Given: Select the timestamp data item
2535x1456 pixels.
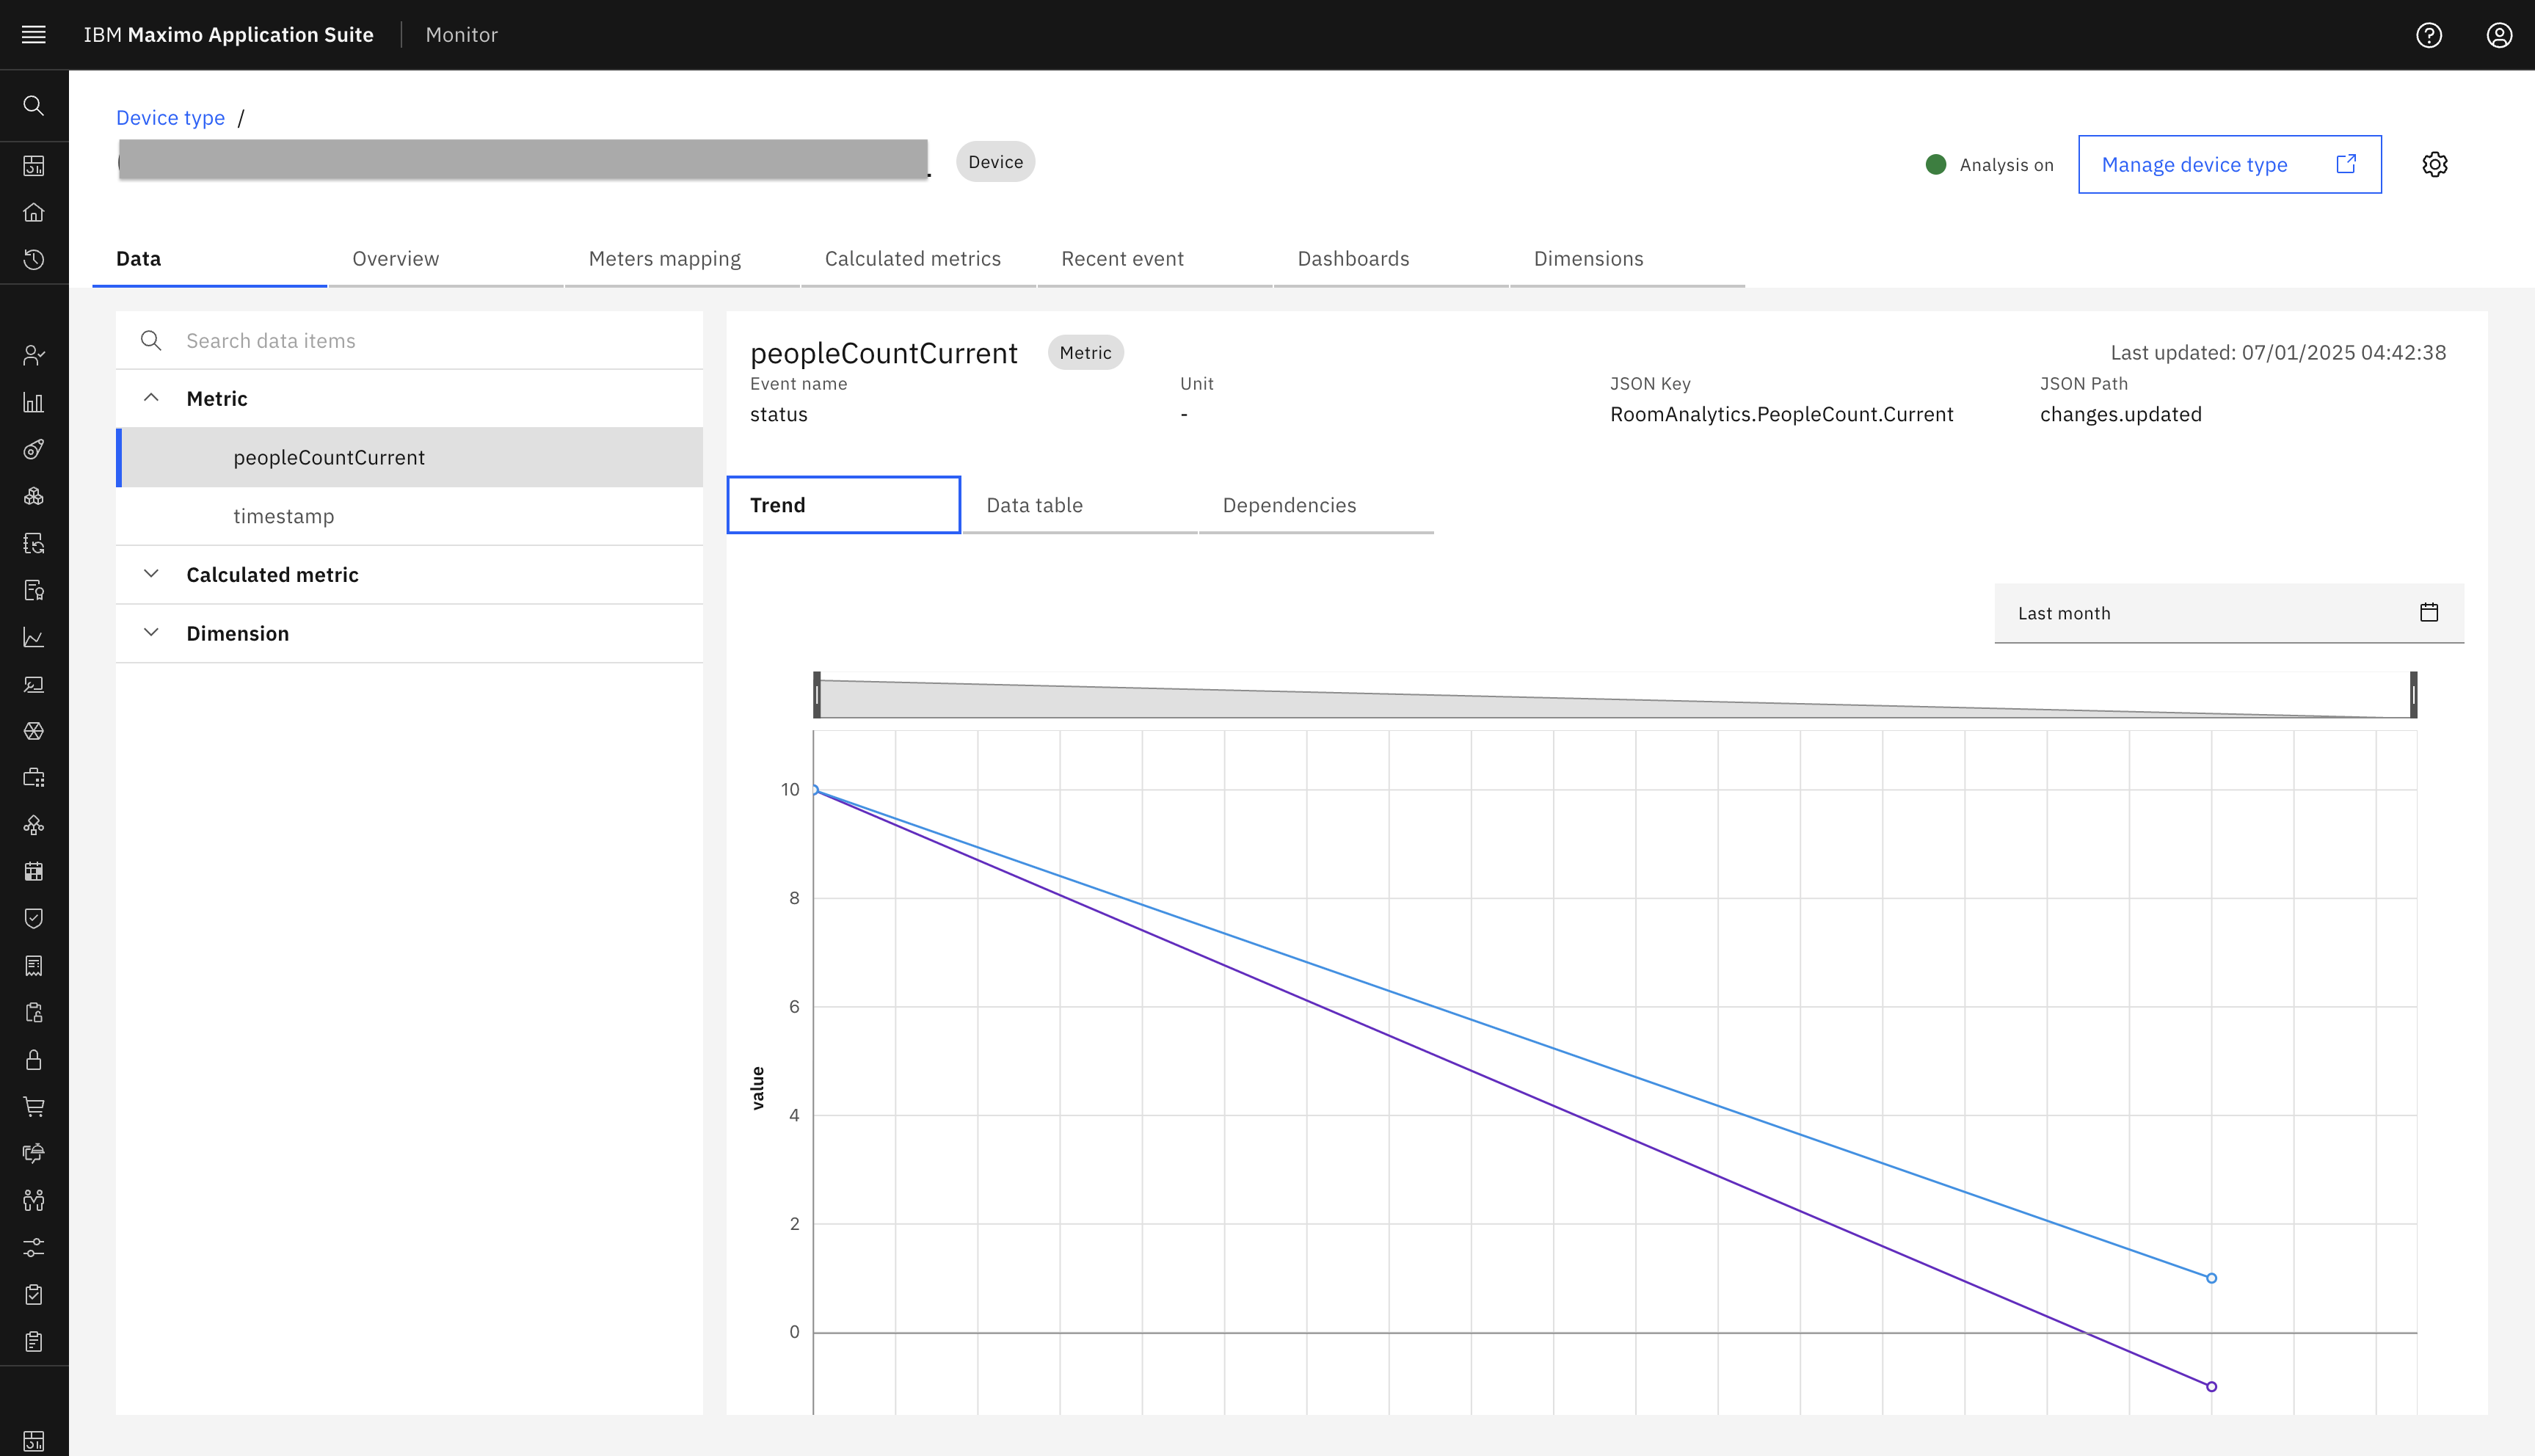Looking at the screenshot, I should pyautogui.click(x=410, y=516).
